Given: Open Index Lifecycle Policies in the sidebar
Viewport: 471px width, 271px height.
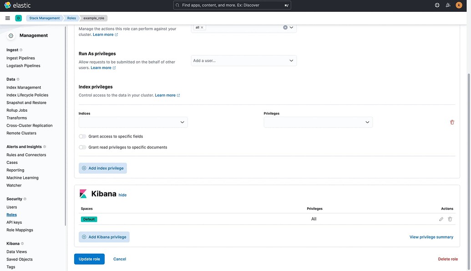Looking at the screenshot, I should click(26, 95).
